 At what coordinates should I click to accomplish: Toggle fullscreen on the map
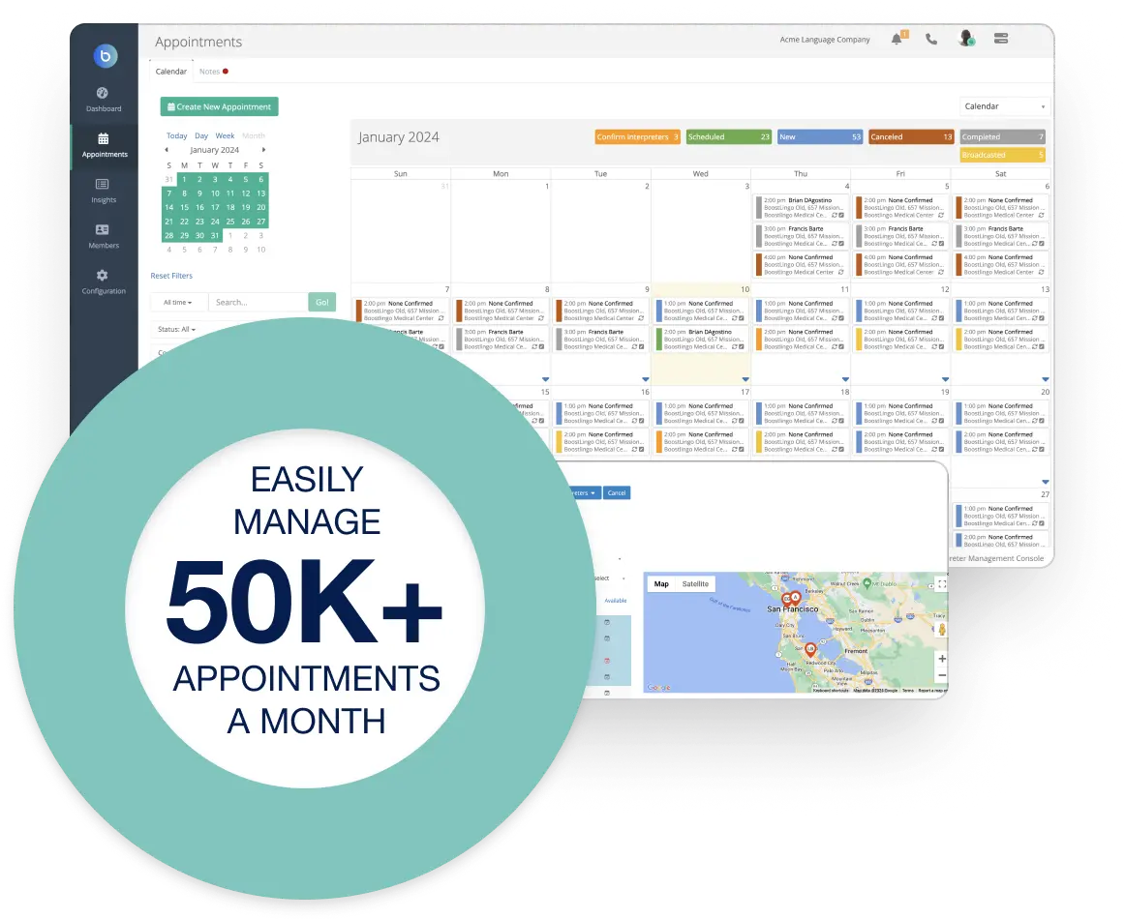[942, 584]
